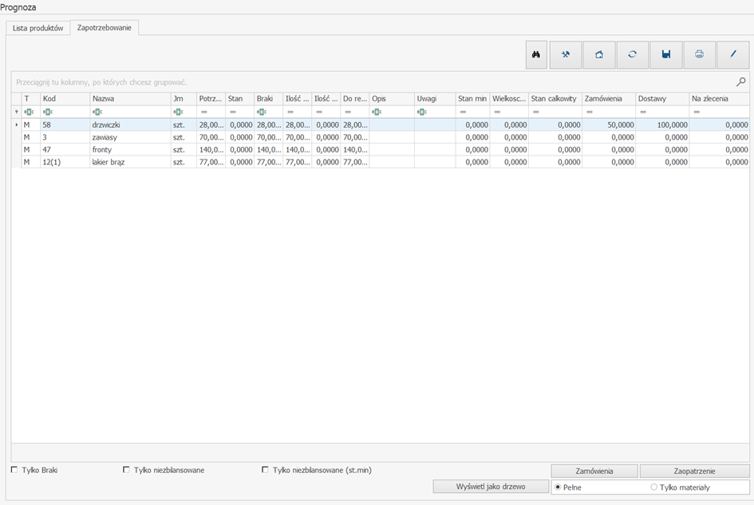Open the Nazwa column filter operator
The width and height of the screenshot is (754, 505).
click(97, 112)
